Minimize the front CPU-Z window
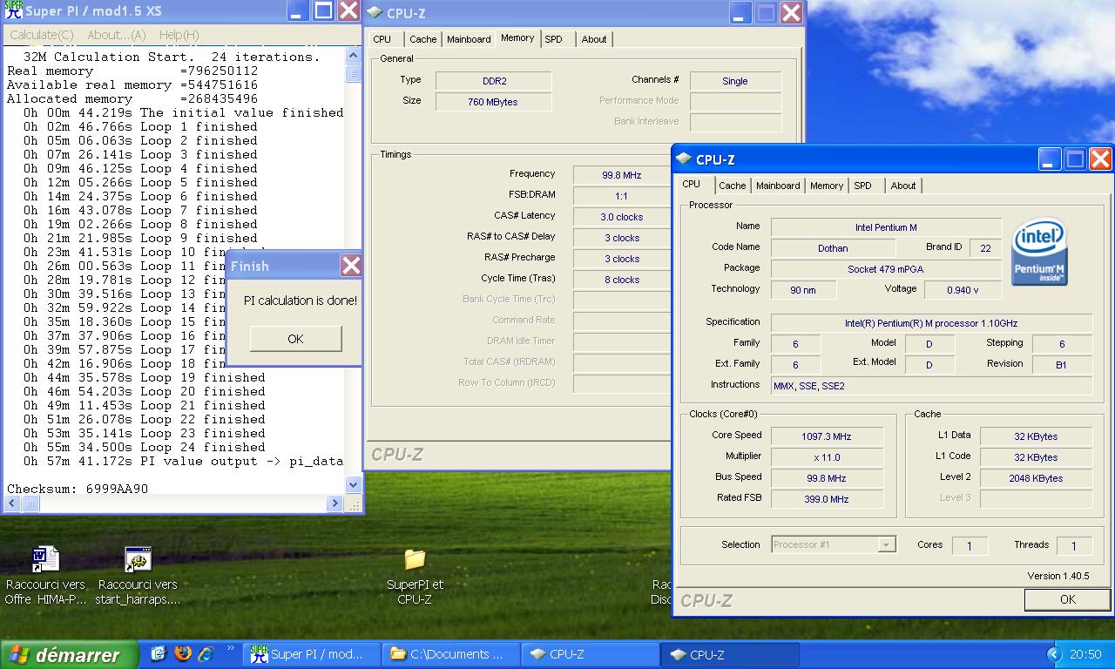Viewport: 1115px width, 669px height. pos(1050,159)
